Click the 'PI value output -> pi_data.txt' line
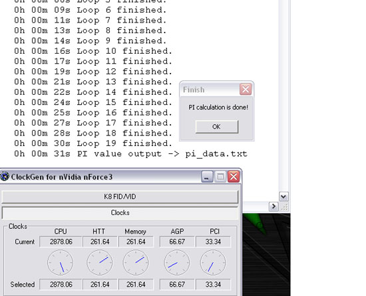 pos(130,154)
